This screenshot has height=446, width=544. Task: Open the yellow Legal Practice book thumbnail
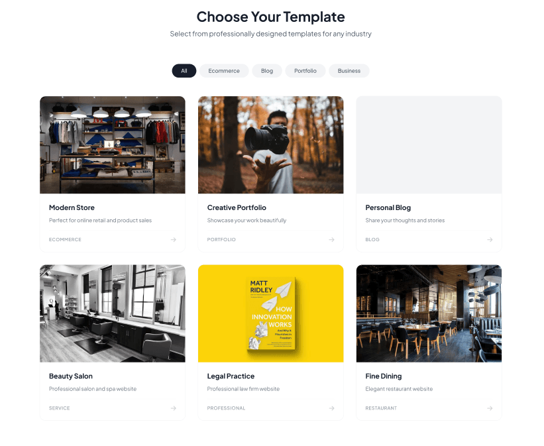click(270, 313)
